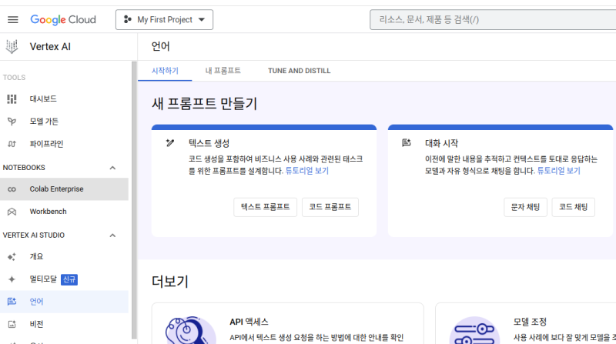Click the 대화 시작 heading
Image resolution: width=616 pixels, height=344 pixels.
441,143
